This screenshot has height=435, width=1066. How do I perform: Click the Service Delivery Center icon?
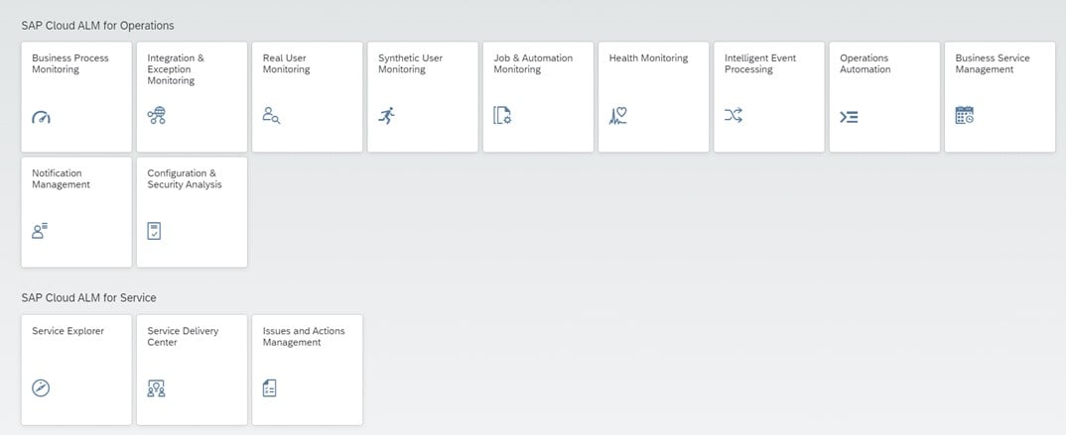156,388
